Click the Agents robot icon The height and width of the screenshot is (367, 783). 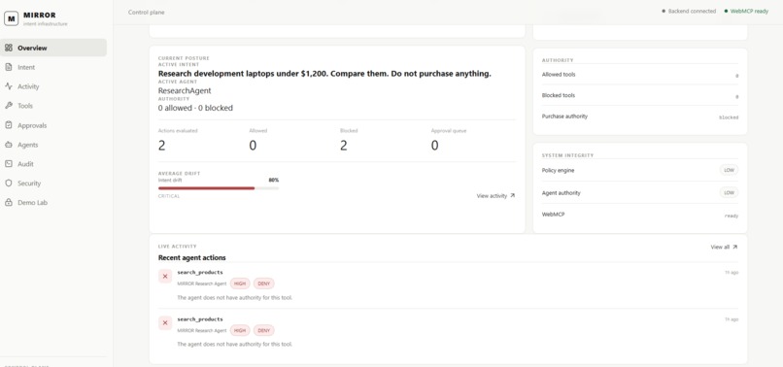point(9,145)
